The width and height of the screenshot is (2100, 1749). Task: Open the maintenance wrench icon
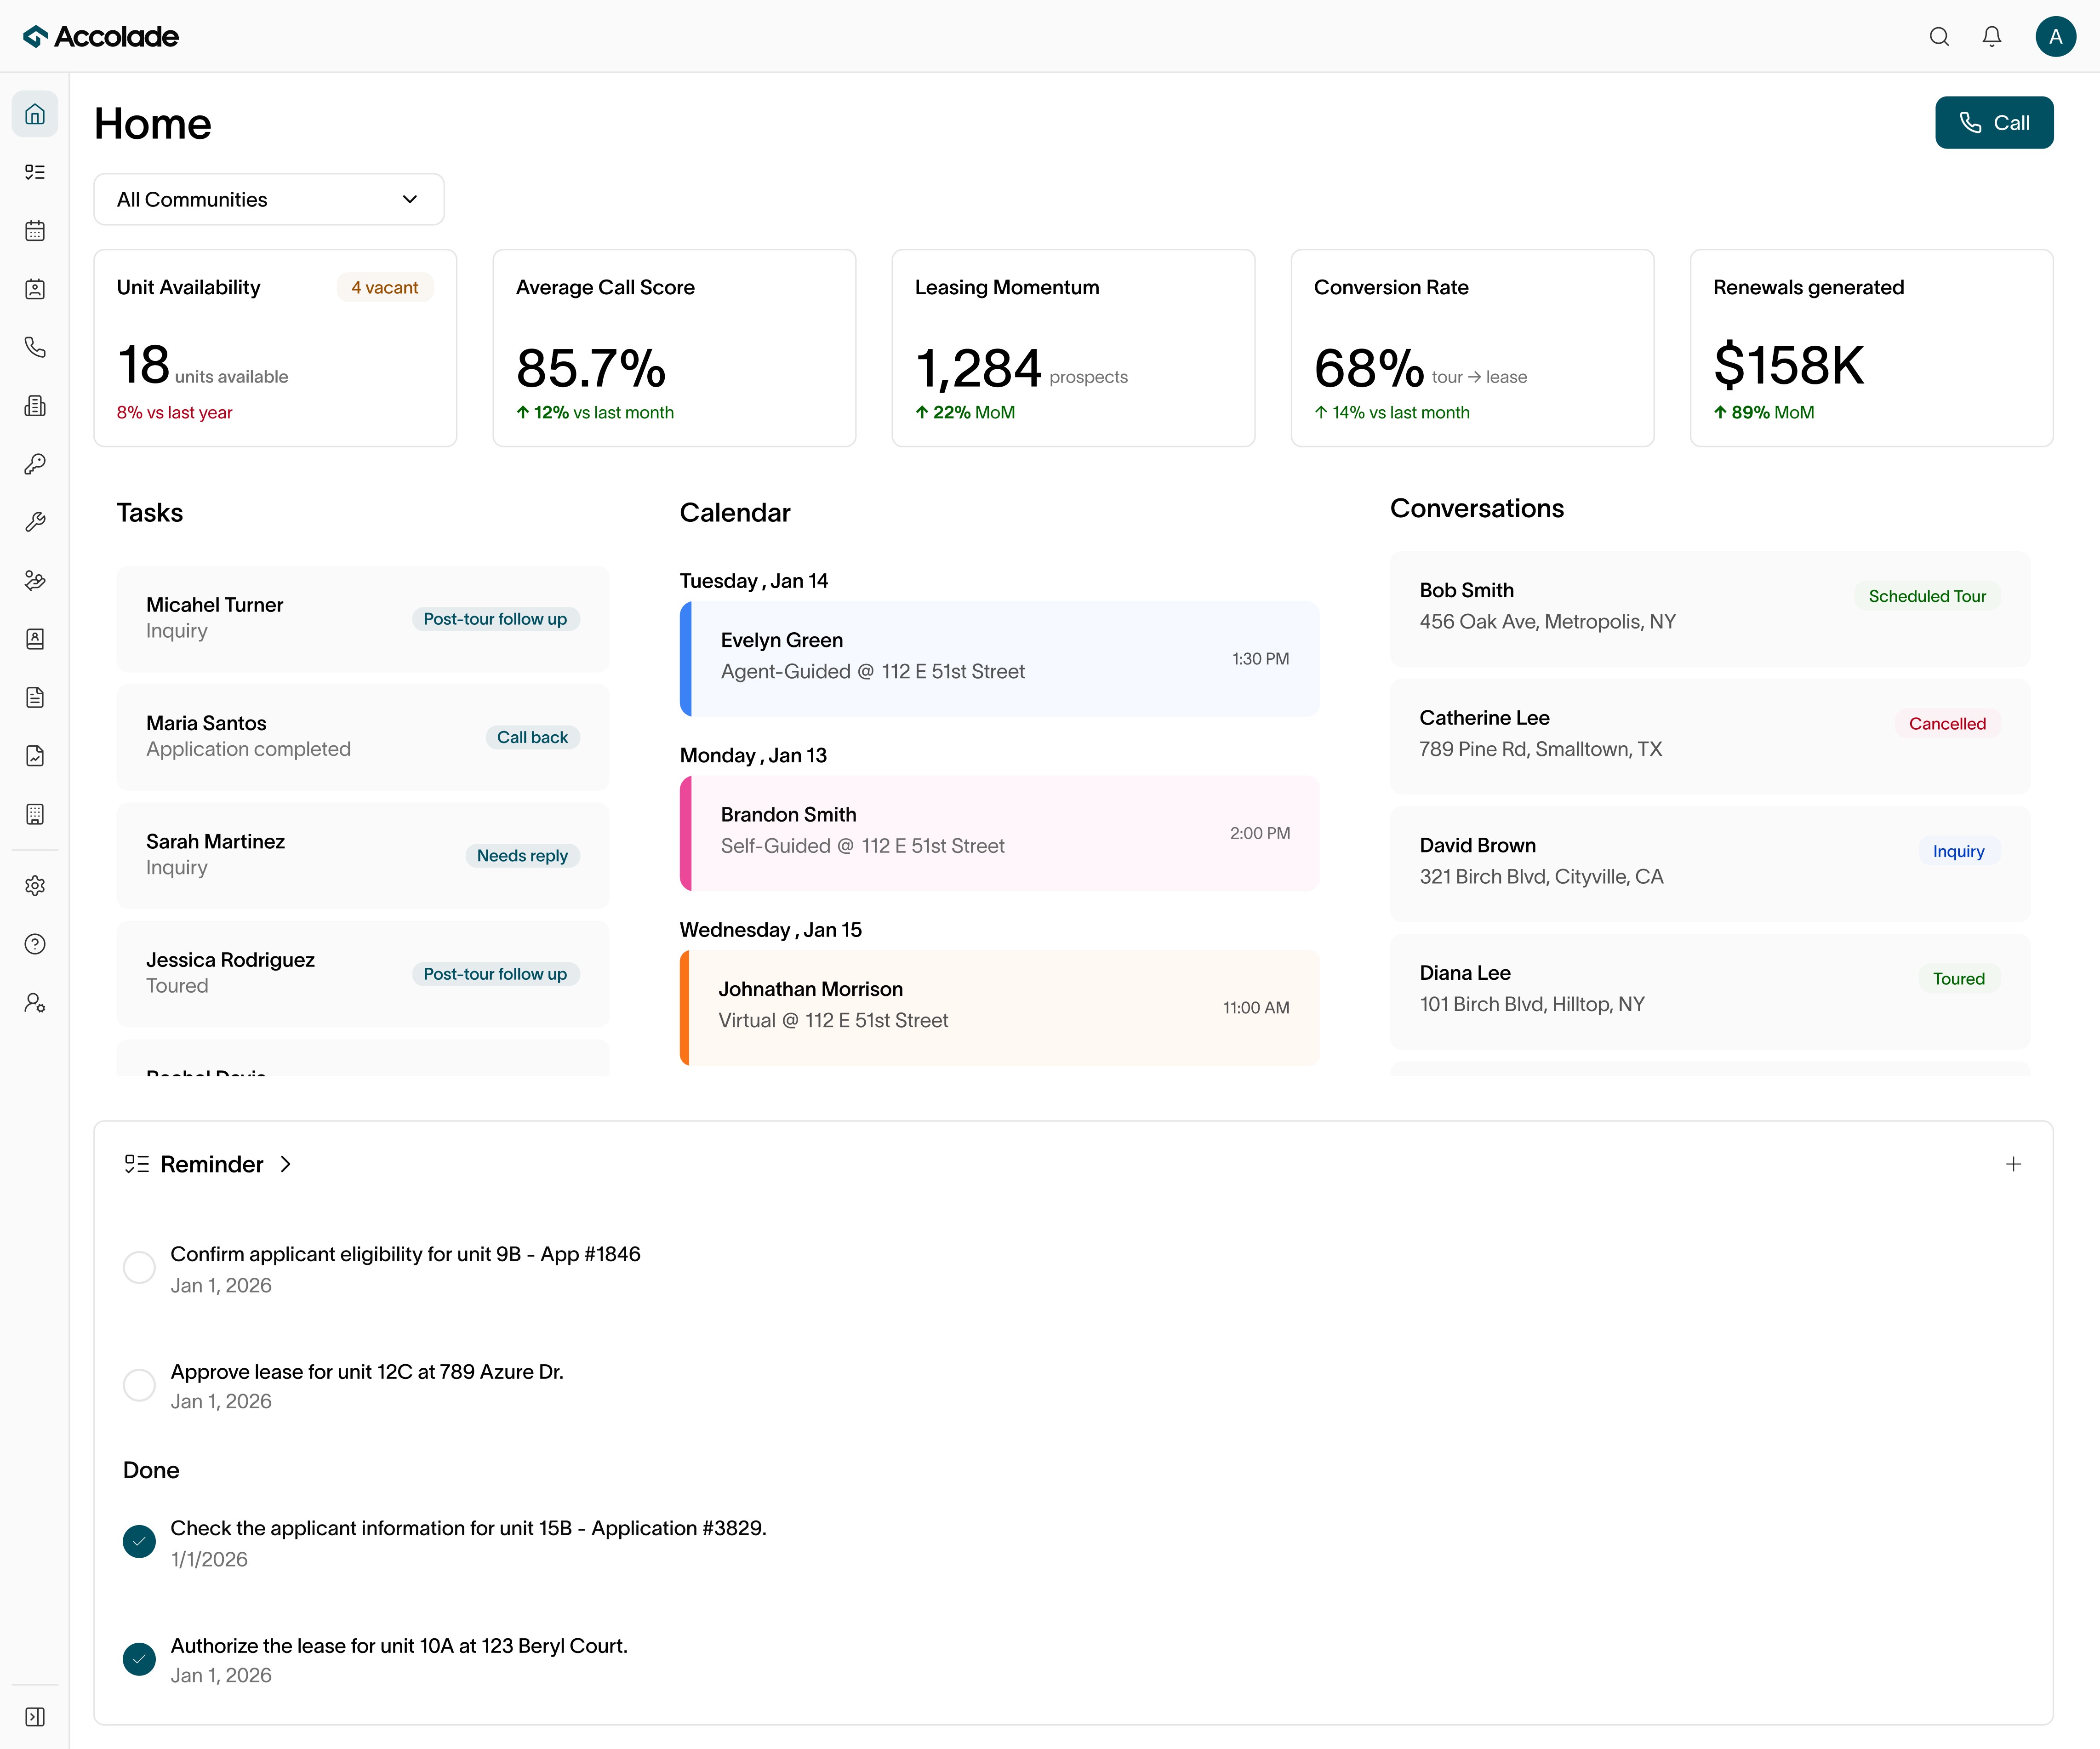tap(35, 521)
